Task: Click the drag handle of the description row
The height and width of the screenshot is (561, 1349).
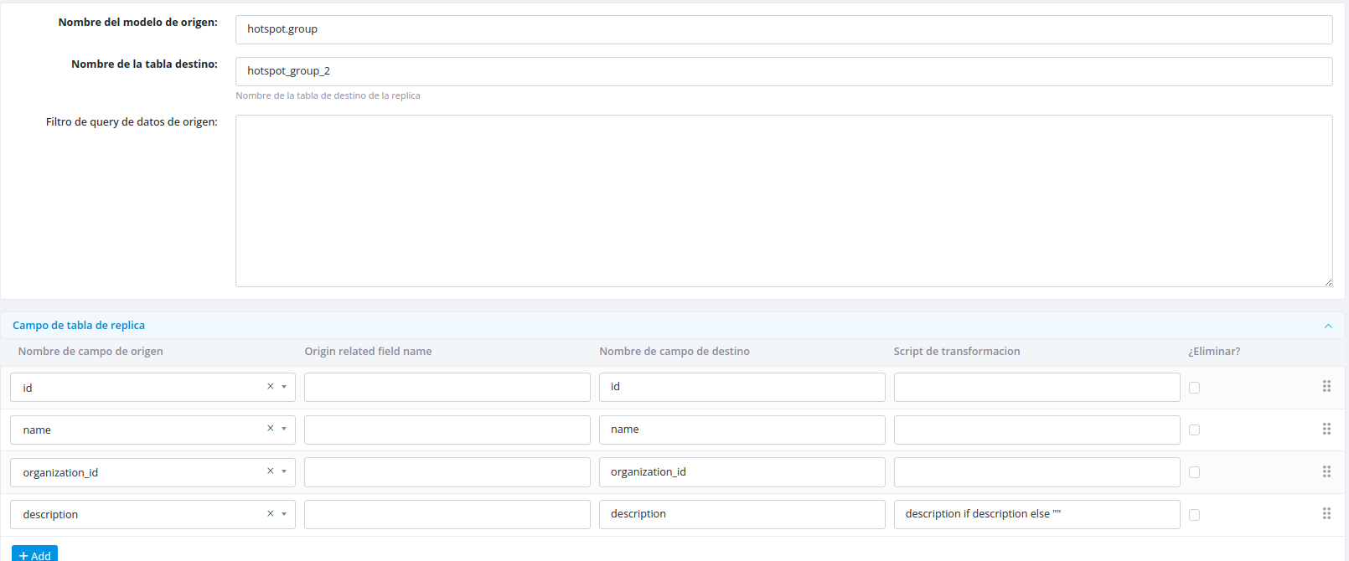Action: 1326,514
